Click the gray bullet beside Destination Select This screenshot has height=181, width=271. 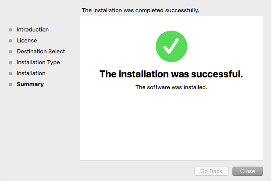coord(11,52)
